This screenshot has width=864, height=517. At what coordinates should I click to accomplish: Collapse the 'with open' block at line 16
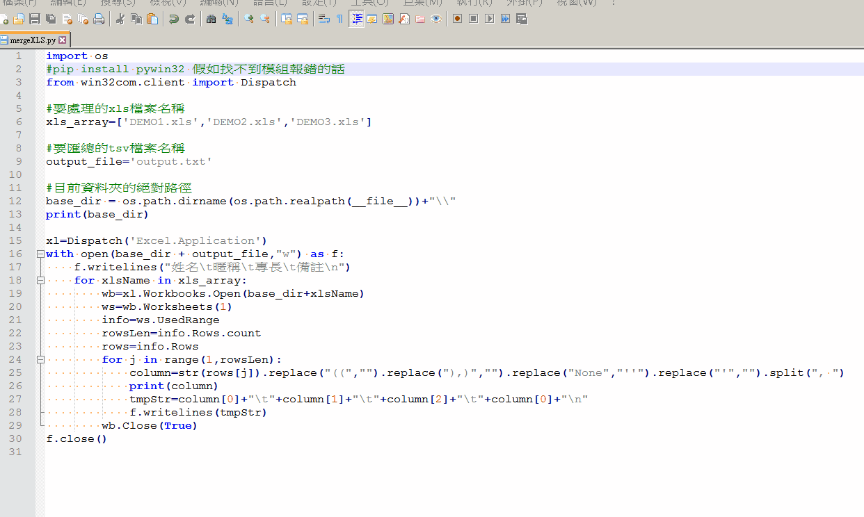[x=40, y=254]
